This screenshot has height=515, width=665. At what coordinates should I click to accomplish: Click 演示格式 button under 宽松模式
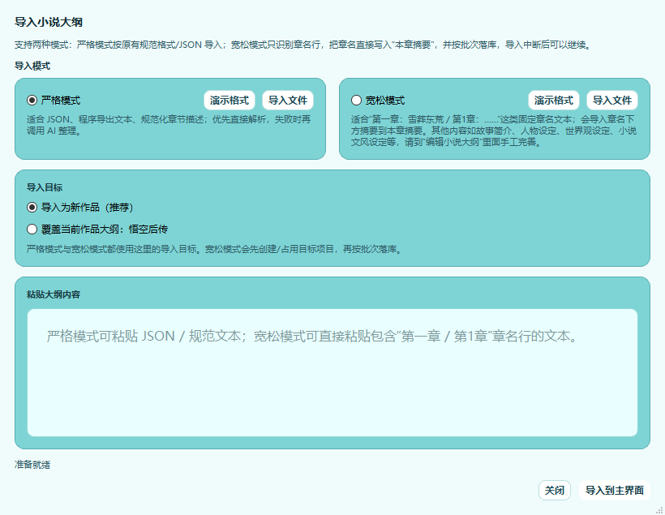coord(554,101)
